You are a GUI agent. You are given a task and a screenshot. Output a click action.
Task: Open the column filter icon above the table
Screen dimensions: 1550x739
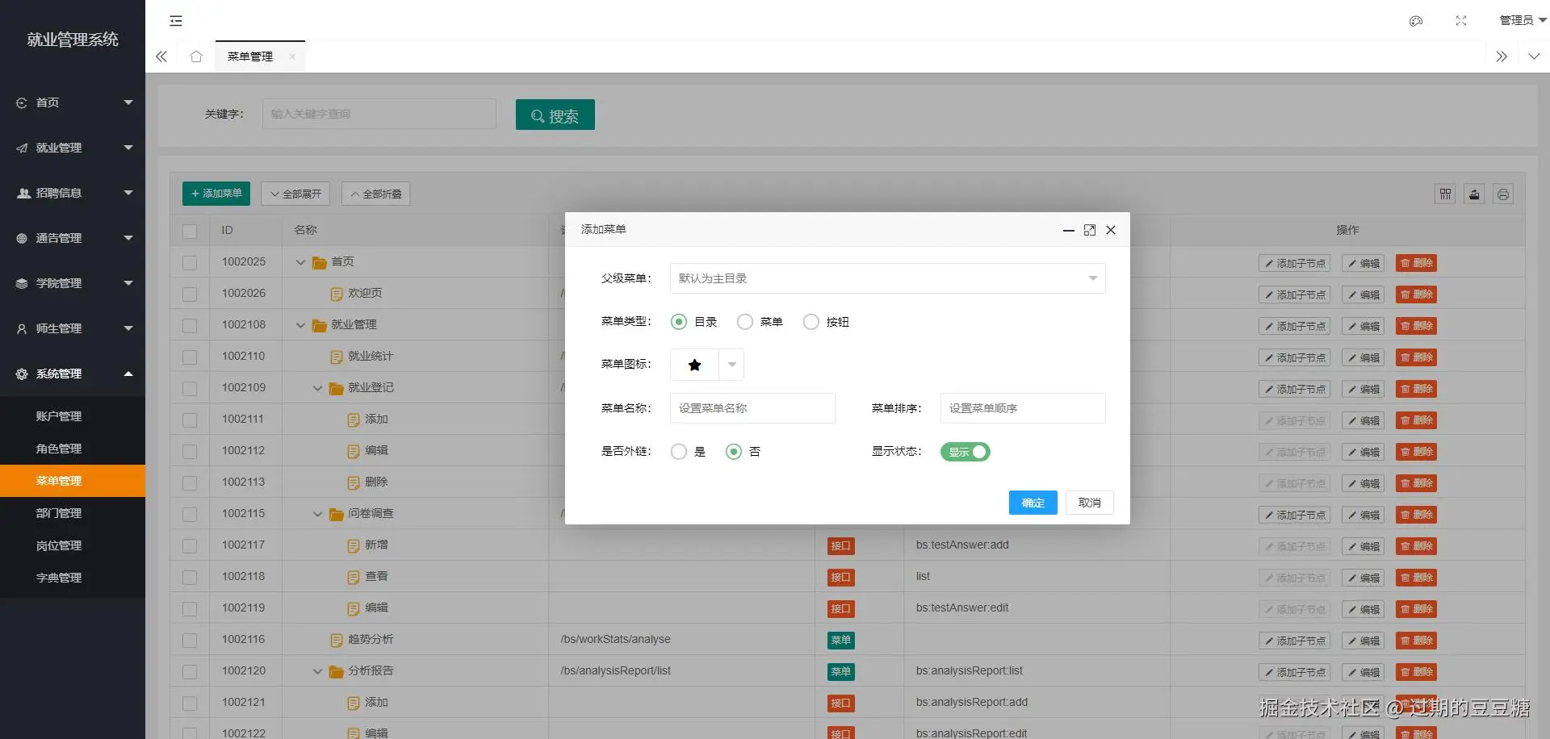[1445, 194]
